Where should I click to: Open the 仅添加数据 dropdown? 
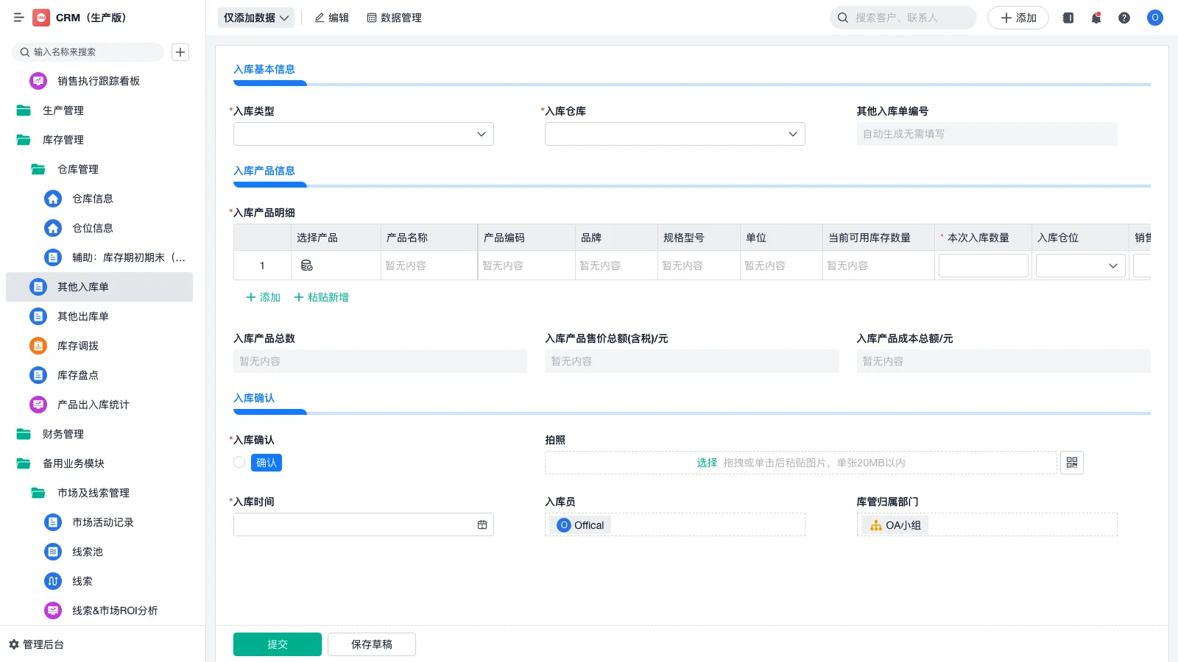pos(255,17)
